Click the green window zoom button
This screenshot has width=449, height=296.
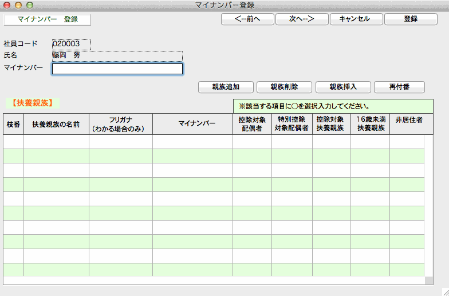click(29, 5)
